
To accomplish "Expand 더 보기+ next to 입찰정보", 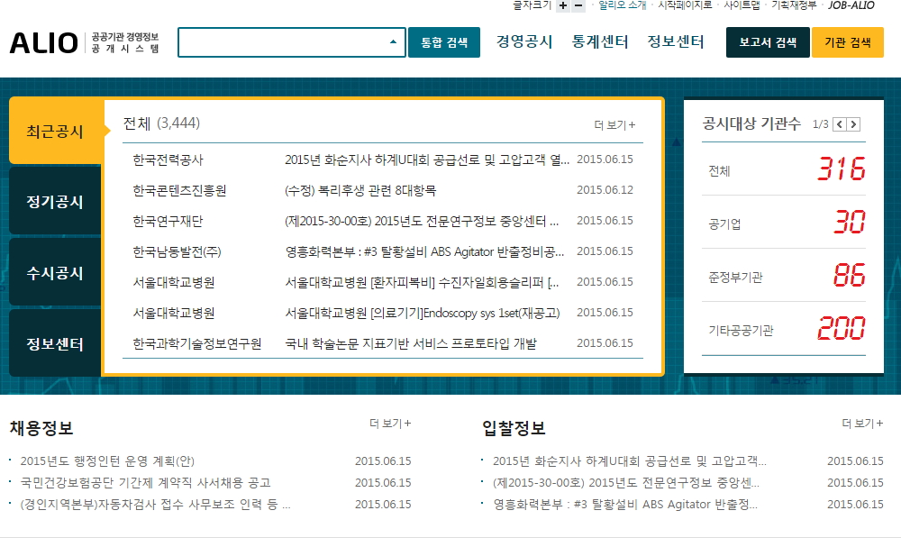I will pos(862,424).
